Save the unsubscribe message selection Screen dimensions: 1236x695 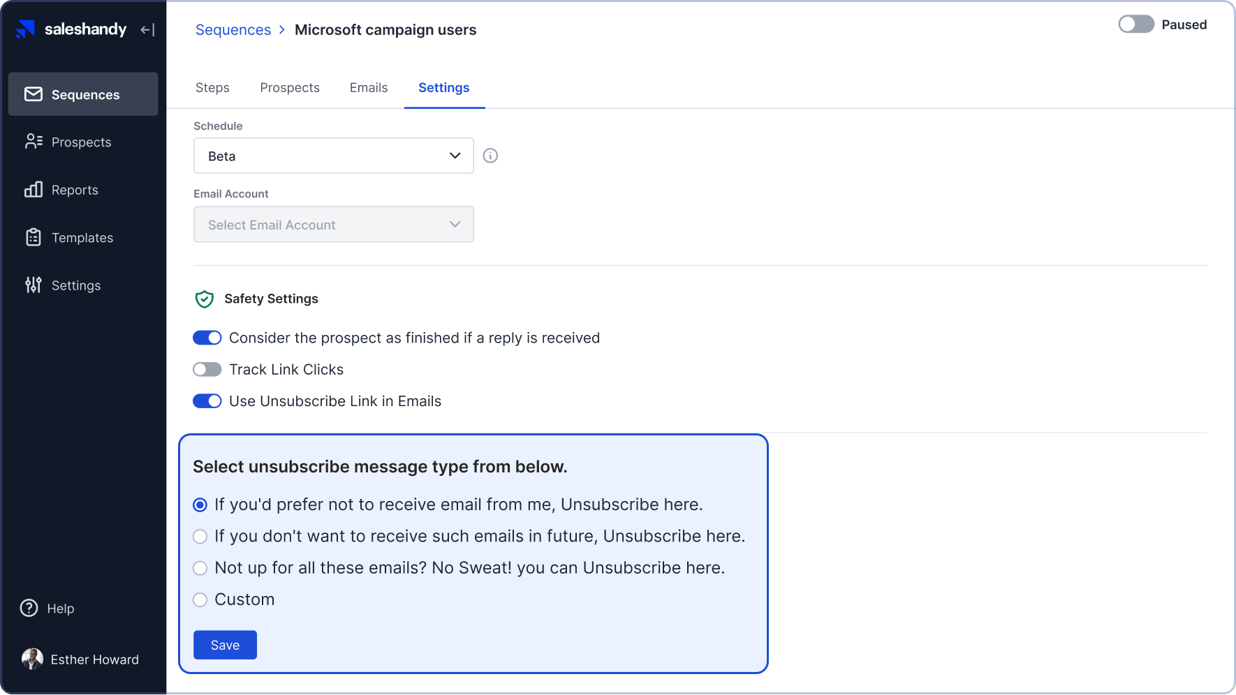coord(224,645)
